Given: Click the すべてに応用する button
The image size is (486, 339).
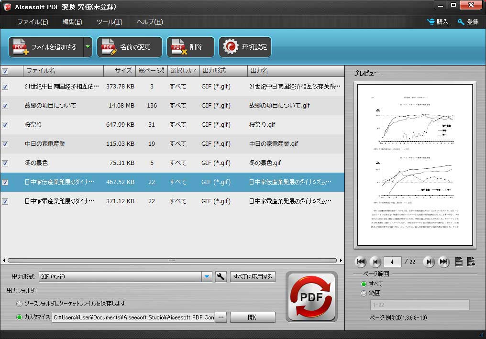Looking at the screenshot, I should coord(253,276).
